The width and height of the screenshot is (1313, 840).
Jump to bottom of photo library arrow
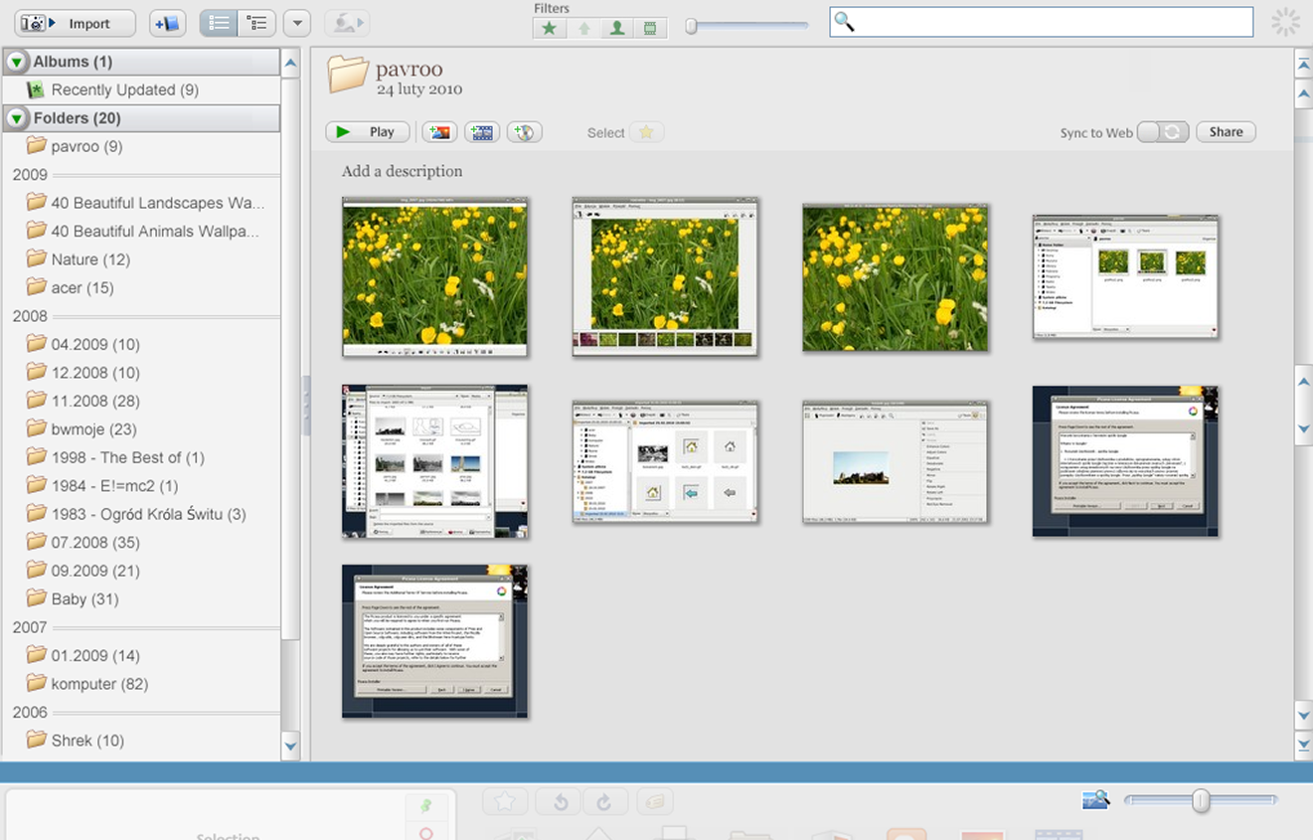(1303, 744)
